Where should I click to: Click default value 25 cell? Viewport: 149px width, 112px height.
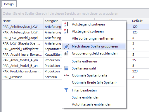[x=139, y=60]
